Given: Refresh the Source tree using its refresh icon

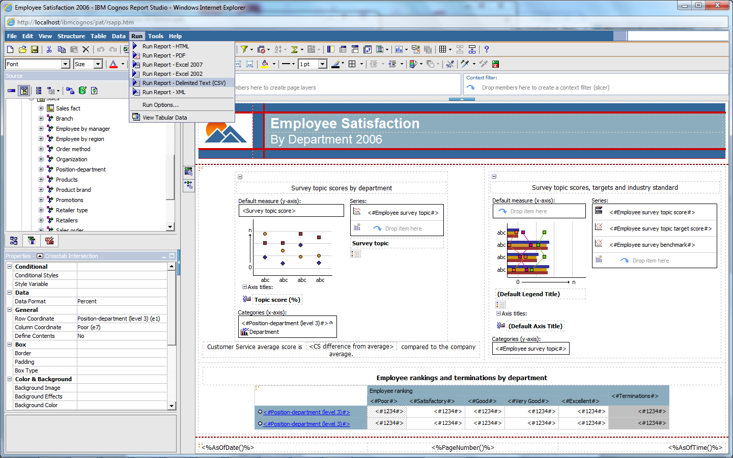Looking at the screenshot, I should click(94, 91).
